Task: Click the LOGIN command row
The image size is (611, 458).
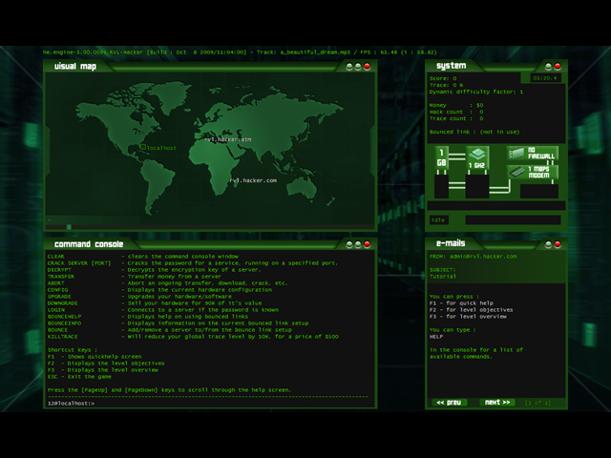Action: [163, 309]
